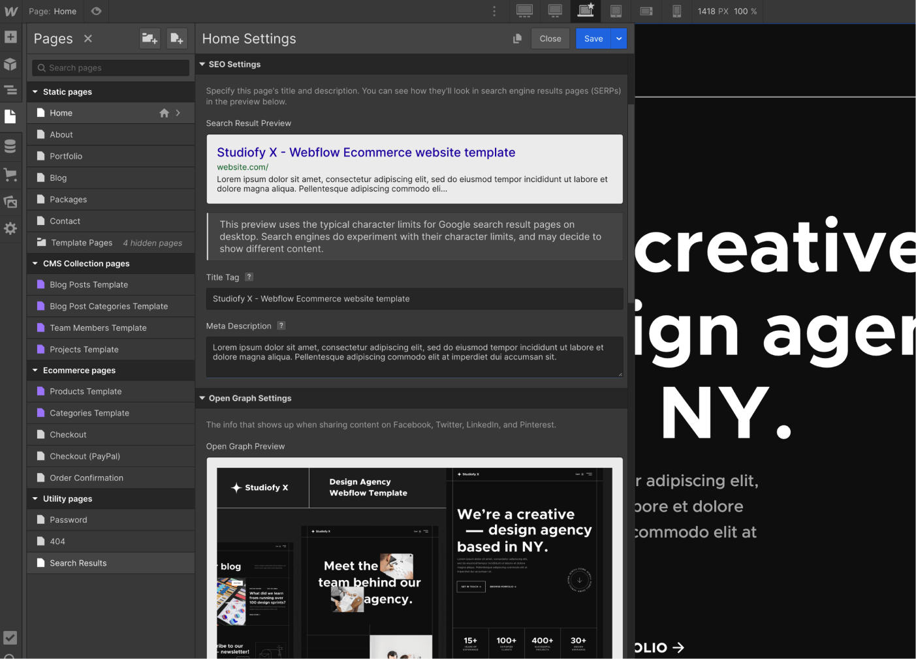The width and height of the screenshot is (916, 659).
Task: Focus the Search pages field
Action: (x=111, y=68)
